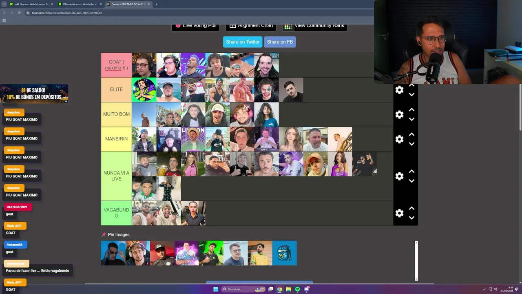Close the ORenatoVicente tab

pos(100,4)
